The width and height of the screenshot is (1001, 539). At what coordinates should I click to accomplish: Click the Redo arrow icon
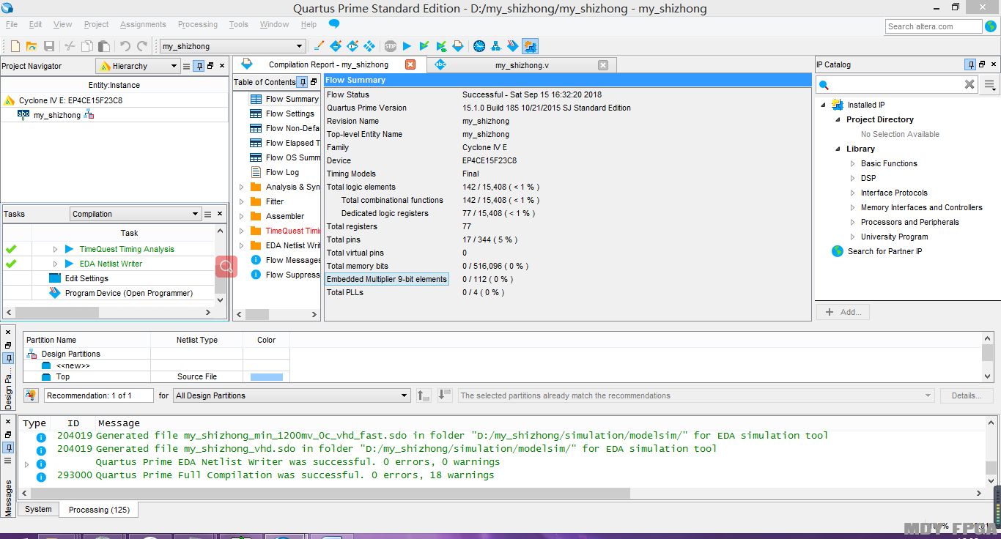coord(142,46)
